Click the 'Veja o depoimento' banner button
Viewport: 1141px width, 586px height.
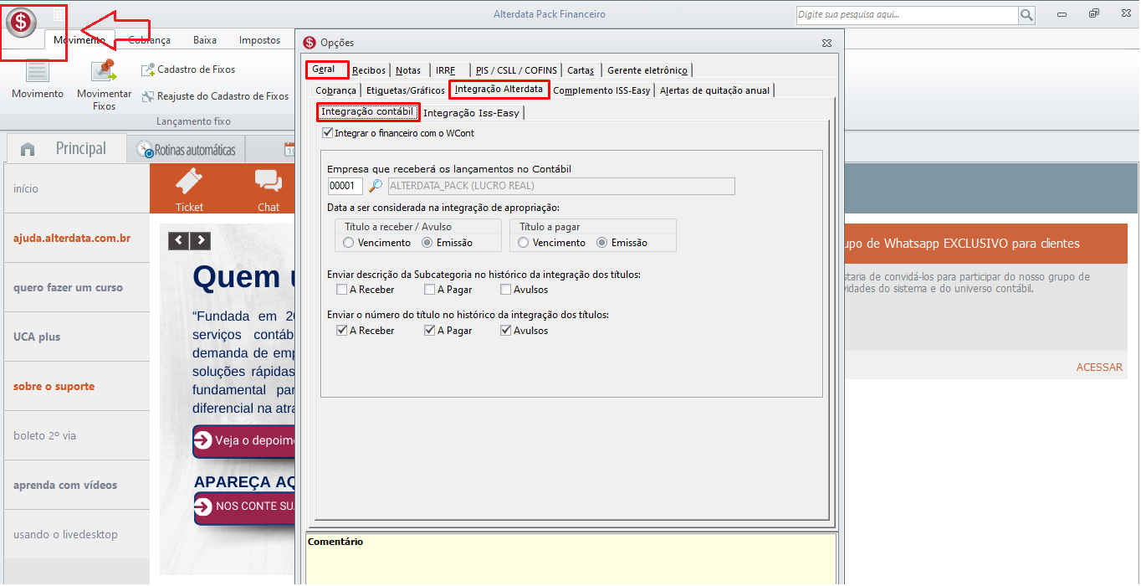pyautogui.click(x=244, y=441)
